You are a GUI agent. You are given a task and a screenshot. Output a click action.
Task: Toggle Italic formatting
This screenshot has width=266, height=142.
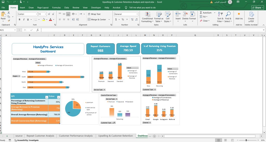tap(24, 20)
